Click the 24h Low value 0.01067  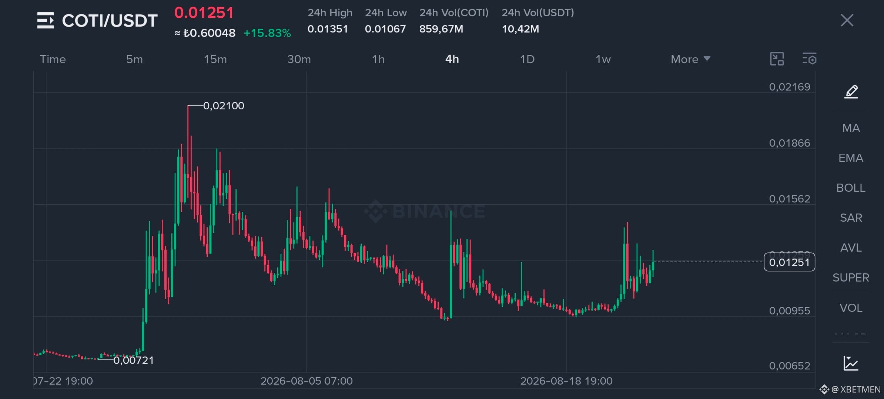click(385, 29)
